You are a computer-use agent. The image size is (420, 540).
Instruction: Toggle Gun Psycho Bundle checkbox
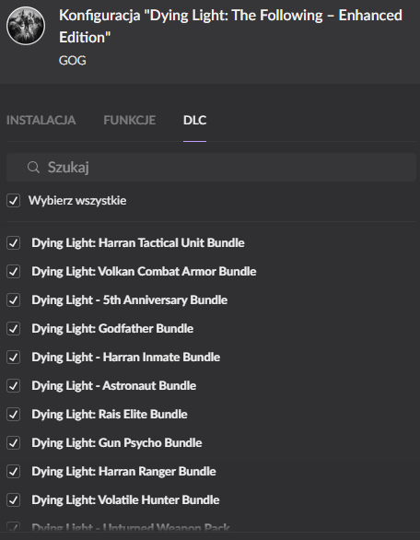(14, 443)
